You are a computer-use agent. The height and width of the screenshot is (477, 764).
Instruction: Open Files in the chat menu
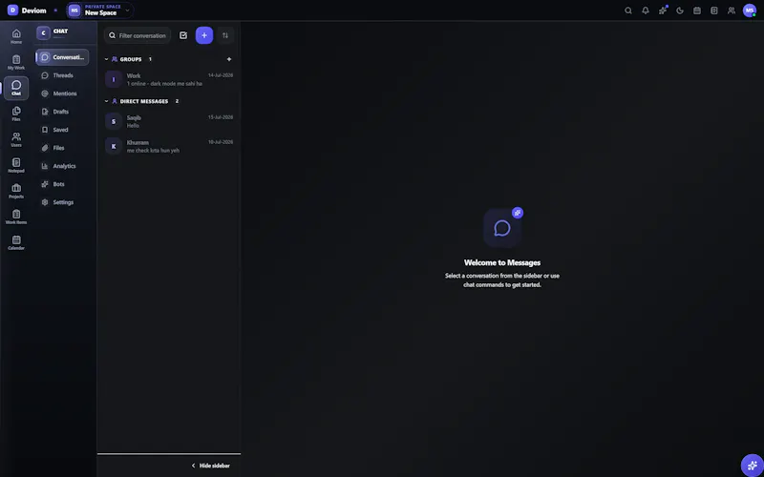tap(62, 148)
